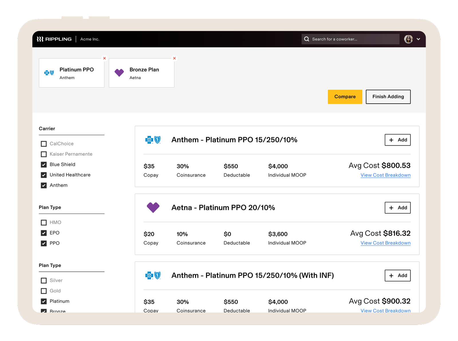Image resolution: width=458 pixels, height=341 pixels.
Task: Open View Cost Breakdown for Aetna plan
Action: click(385, 243)
